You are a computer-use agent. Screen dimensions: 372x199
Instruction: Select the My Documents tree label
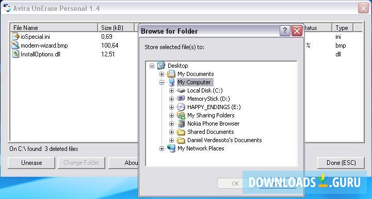[196, 74]
